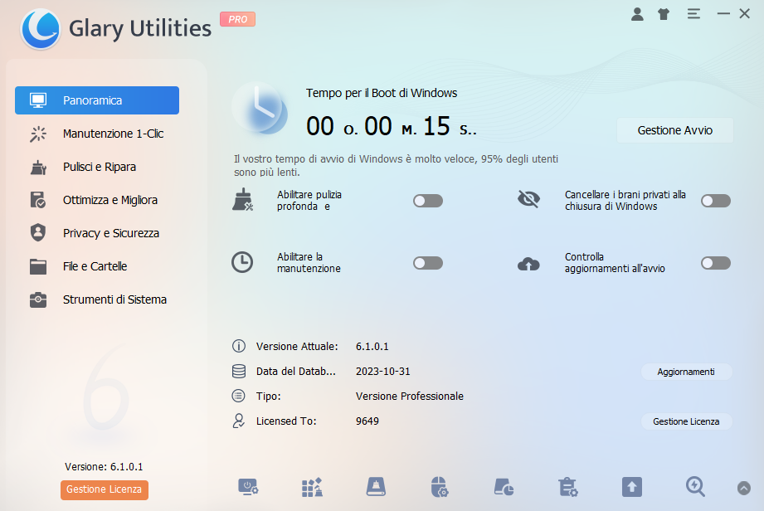Click the Manutenzione 1-Clic sparkle icon

pos(38,134)
